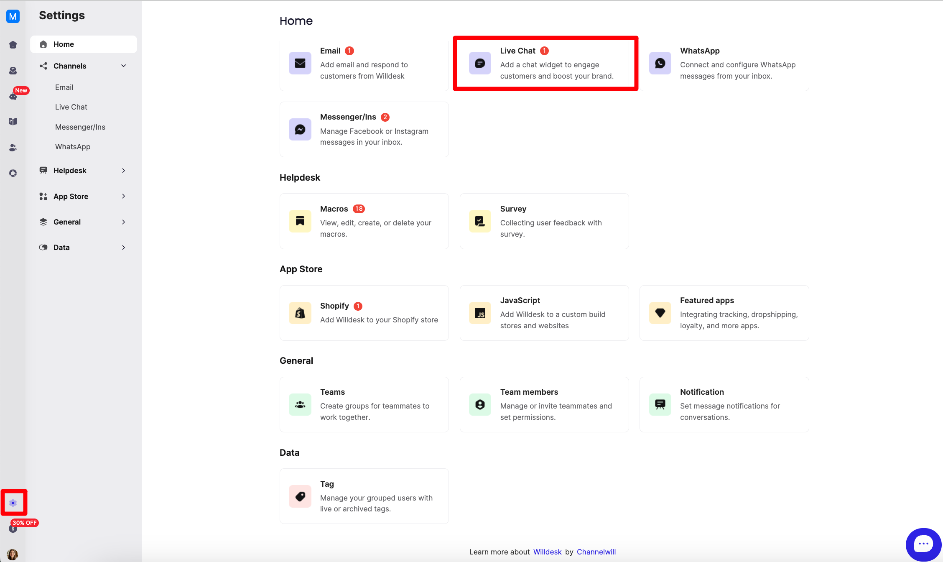Open the robot icon marked New
The height and width of the screenshot is (562, 943).
point(13,96)
